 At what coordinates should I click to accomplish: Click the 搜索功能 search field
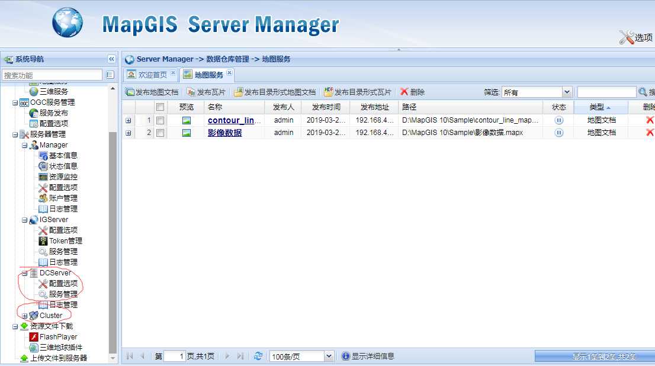click(x=52, y=75)
